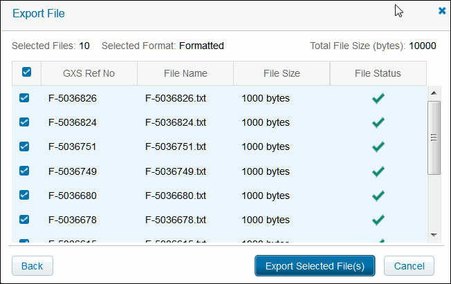This screenshot has width=451, height=284.
Task: Click green checkmark status for F-5036678
Action: 378,220
